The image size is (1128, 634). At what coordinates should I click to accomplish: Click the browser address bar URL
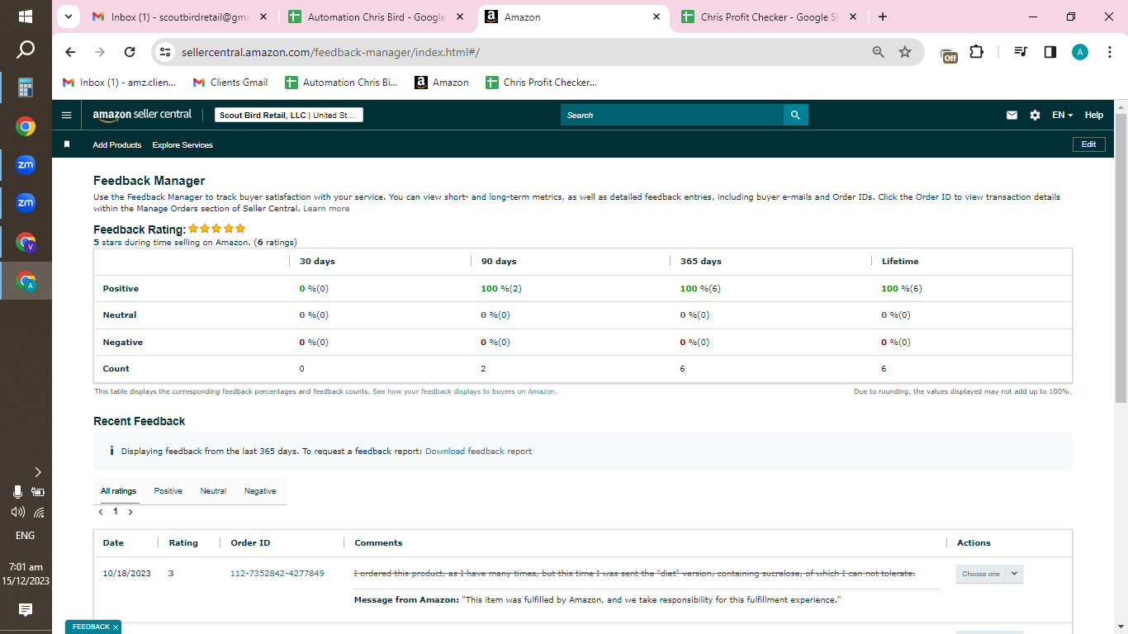point(330,52)
